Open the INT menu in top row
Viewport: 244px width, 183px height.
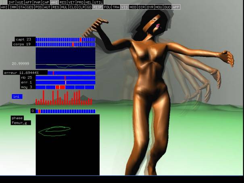click(x=12, y=2)
